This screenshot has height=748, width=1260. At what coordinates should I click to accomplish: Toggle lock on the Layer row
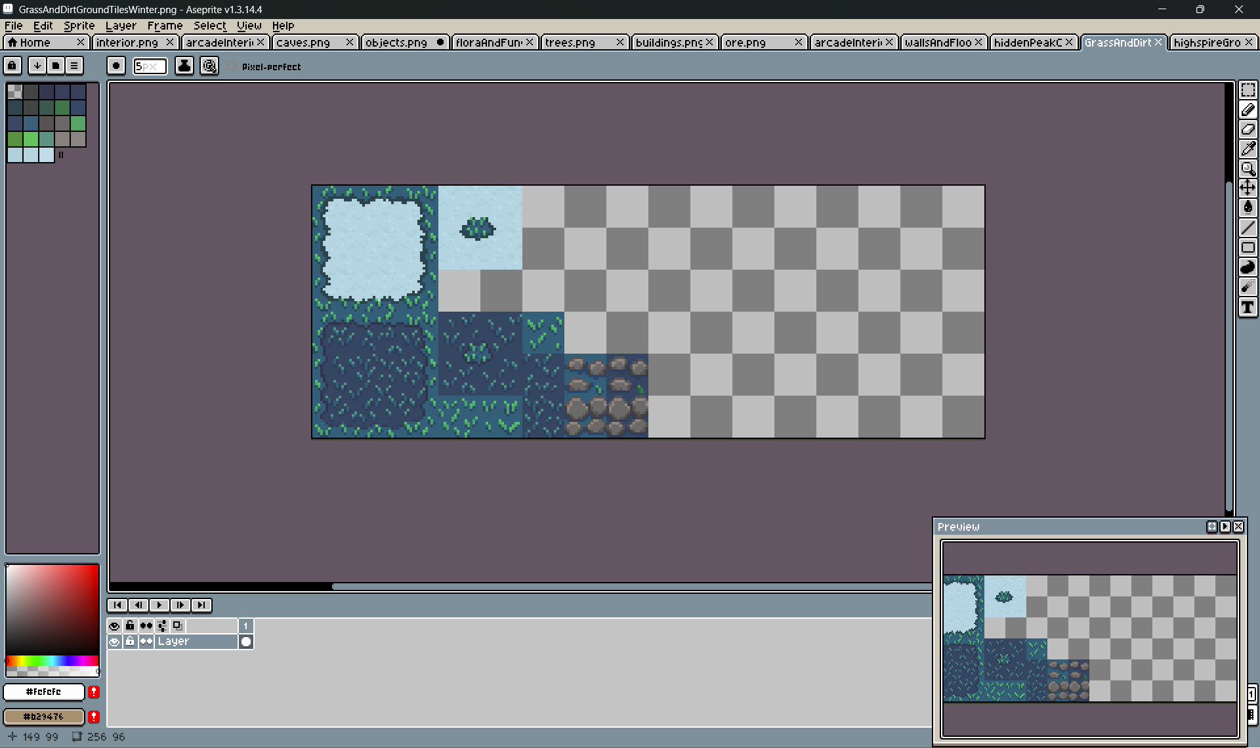(130, 642)
